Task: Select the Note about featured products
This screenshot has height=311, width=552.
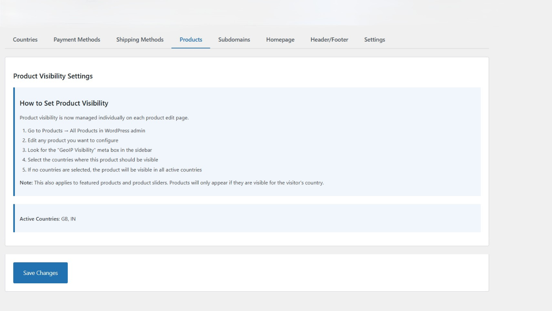Action: tap(171, 182)
